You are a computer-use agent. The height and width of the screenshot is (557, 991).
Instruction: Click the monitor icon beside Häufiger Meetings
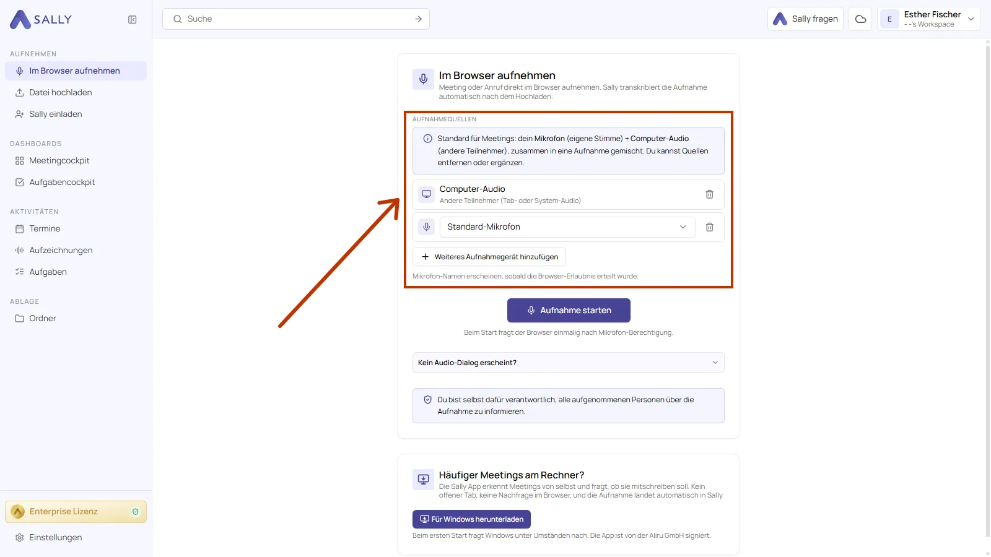[x=424, y=479]
